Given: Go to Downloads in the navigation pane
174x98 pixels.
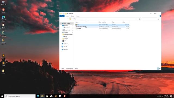Looking at the screenshot, I should click(67, 28).
